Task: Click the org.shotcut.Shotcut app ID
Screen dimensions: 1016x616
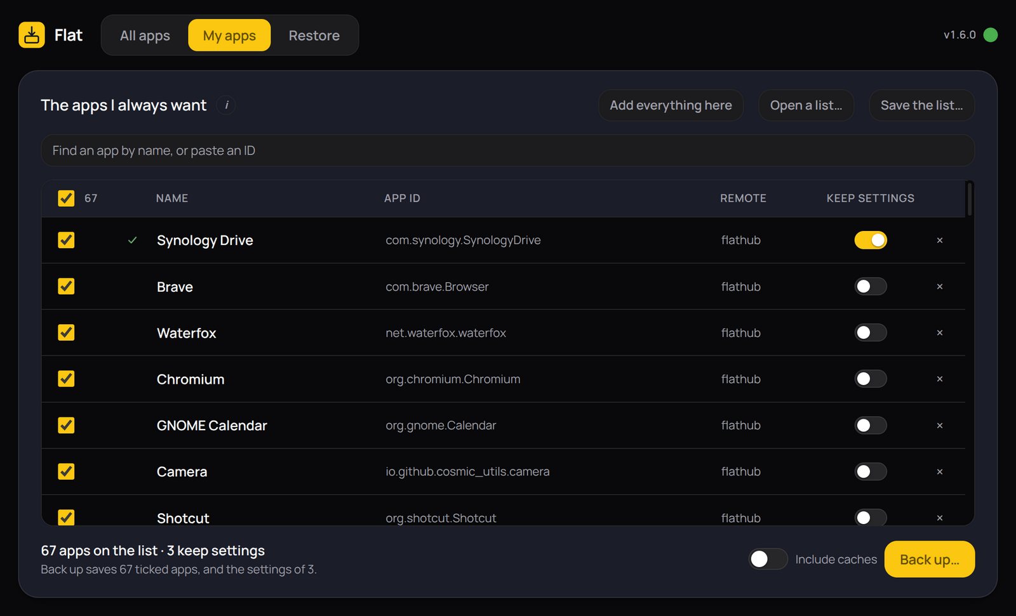Action: pos(441,518)
